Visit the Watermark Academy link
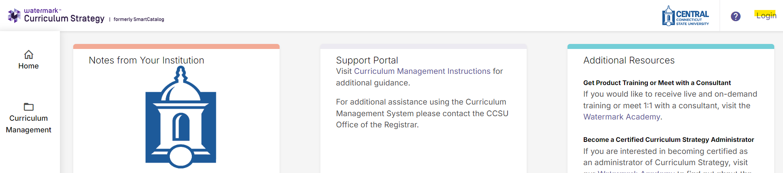Viewport: 783px width, 173px height. [x=622, y=117]
